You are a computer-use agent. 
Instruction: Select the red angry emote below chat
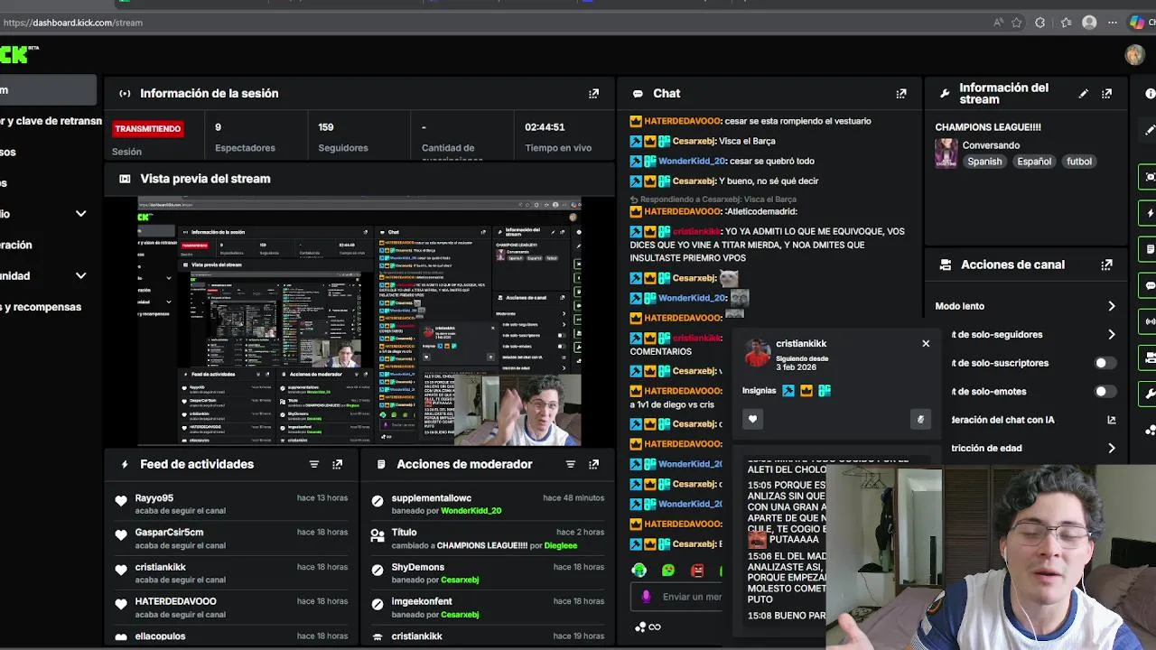[697, 570]
